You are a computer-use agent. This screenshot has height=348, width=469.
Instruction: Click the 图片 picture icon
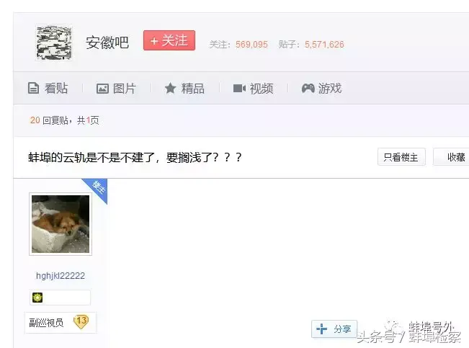[x=102, y=89]
